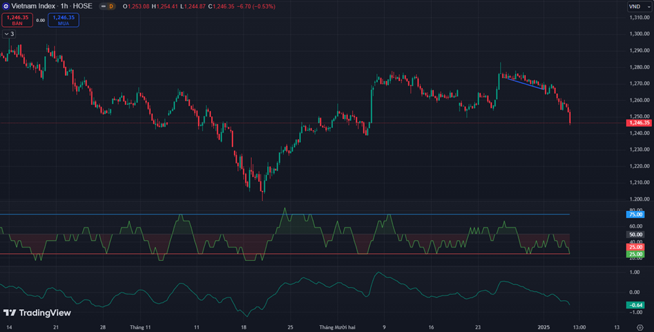Select the blue 75.00 level label

coord(635,214)
